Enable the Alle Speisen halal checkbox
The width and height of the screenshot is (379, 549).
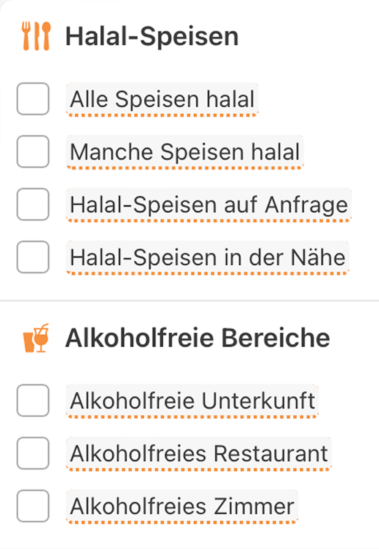pyautogui.click(x=33, y=99)
